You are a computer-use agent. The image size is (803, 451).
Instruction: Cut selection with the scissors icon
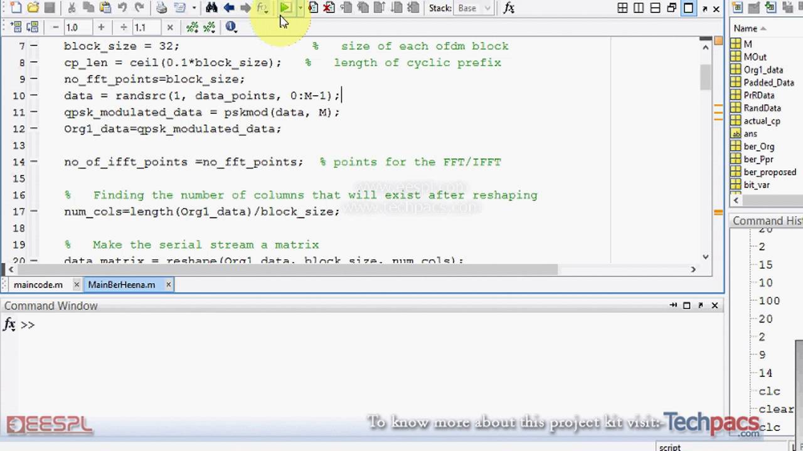tap(72, 8)
